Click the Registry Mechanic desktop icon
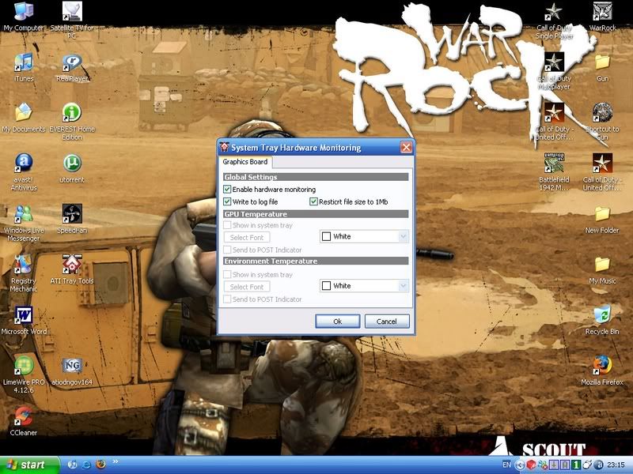 click(24, 273)
